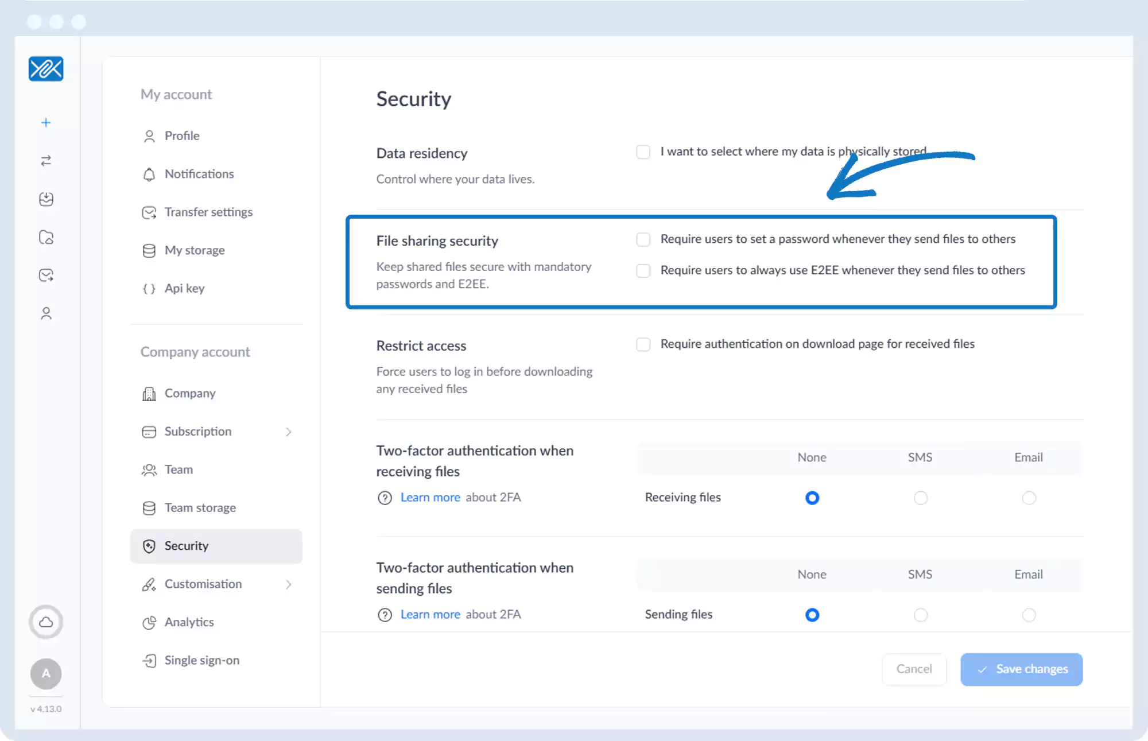Expand the Subscription menu chevron
Screen dimensions: 1148x741
point(288,432)
